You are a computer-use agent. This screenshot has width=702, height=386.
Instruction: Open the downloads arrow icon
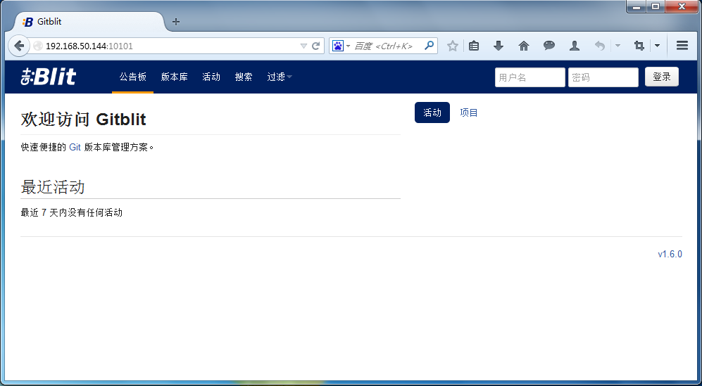point(499,46)
